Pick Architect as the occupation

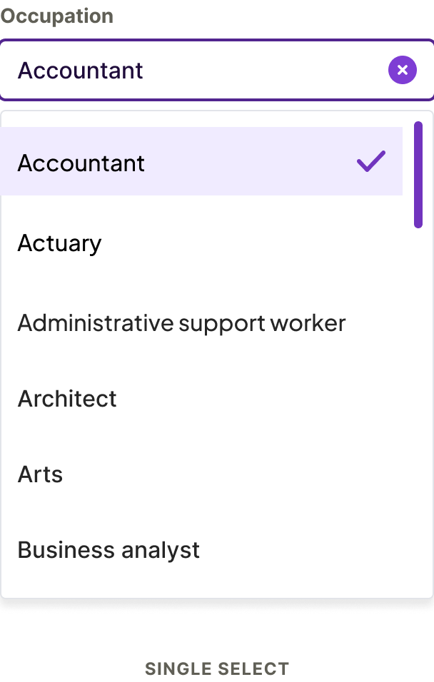tap(66, 399)
